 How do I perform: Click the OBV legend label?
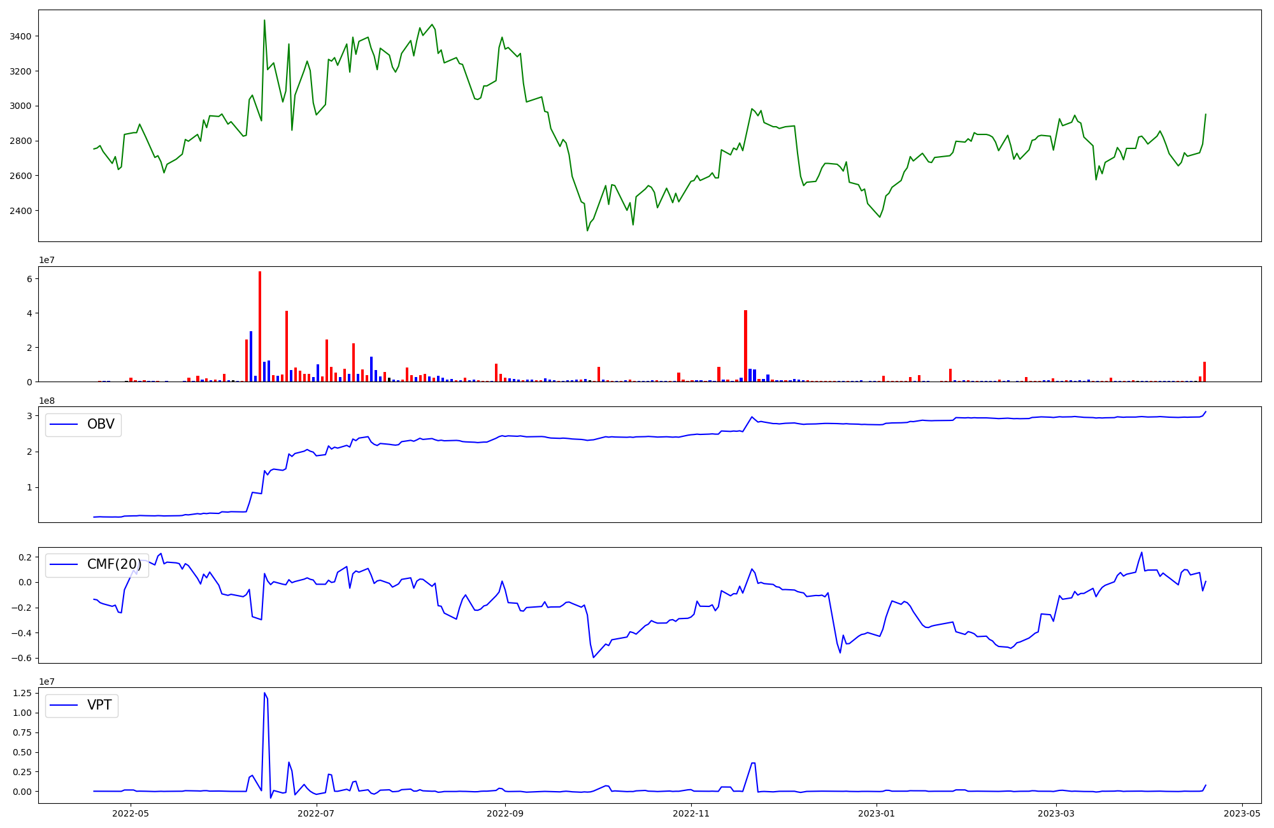tap(101, 425)
